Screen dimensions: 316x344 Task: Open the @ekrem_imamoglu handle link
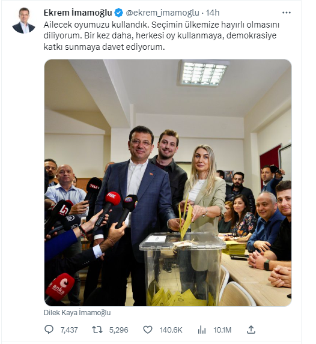162,13
